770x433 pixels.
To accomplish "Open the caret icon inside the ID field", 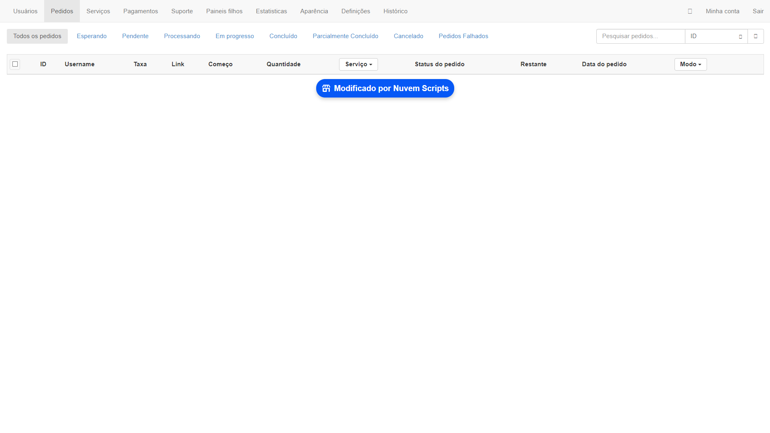I will (x=740, y=36).
